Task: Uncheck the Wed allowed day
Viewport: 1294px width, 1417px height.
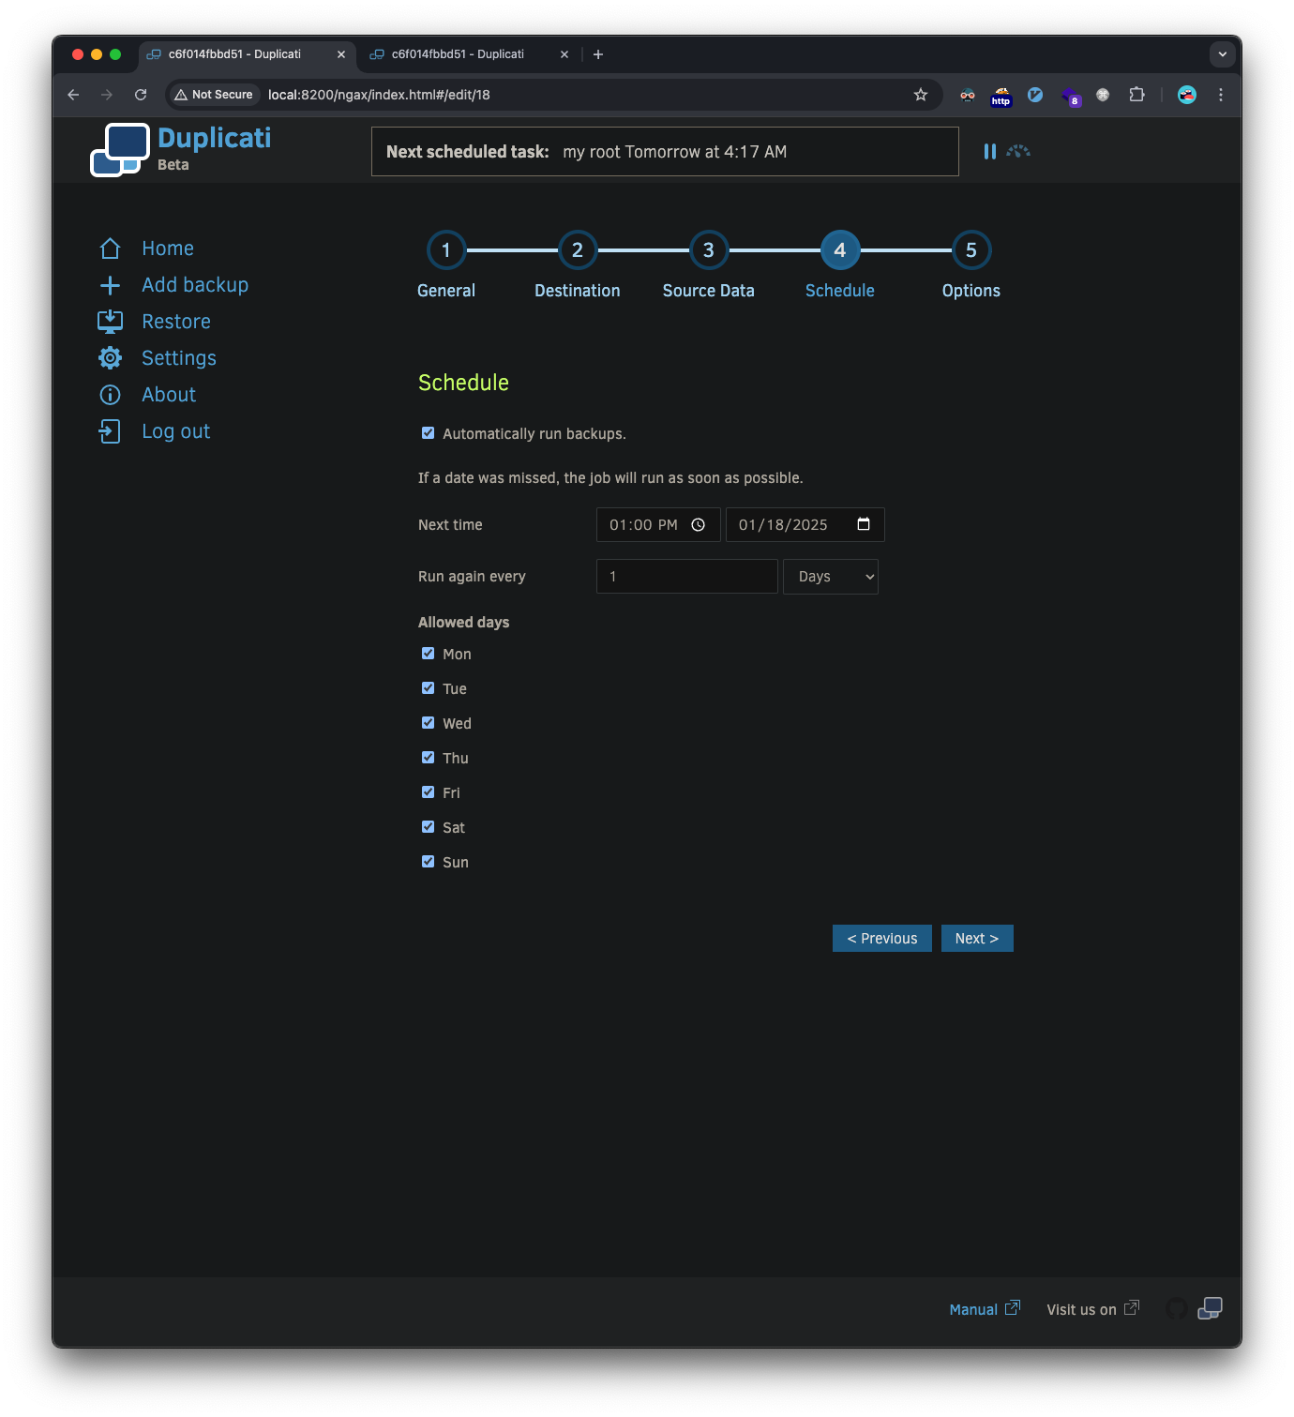Action: (429, 723)
